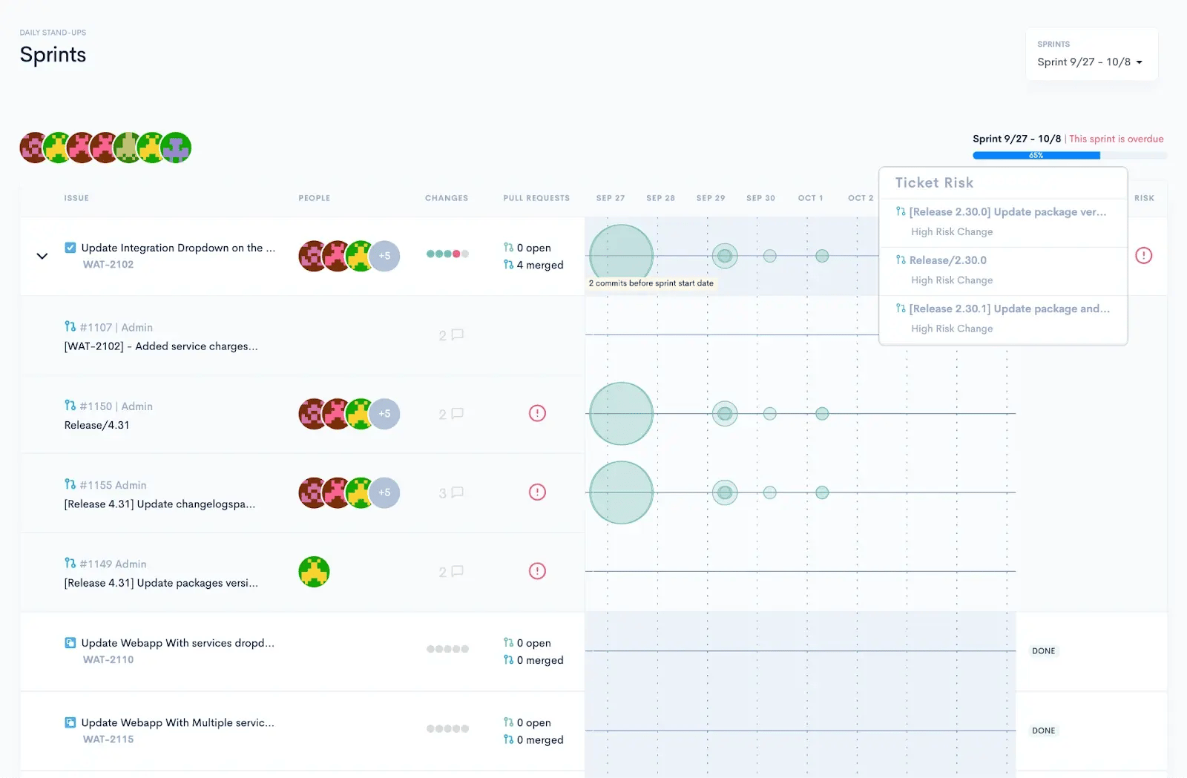Image resolution: width=1187 pixels, height=778 pixels.
Task: Click the open pull requests icon on WAT-2115
Action: point(509,722)
